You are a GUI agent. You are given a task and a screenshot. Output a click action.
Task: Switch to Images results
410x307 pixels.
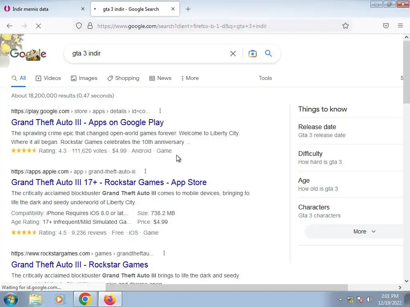coord(84,78)
